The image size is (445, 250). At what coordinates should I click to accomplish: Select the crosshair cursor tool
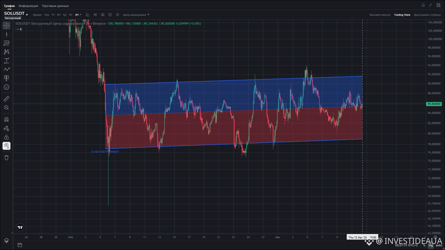[6, 26]
